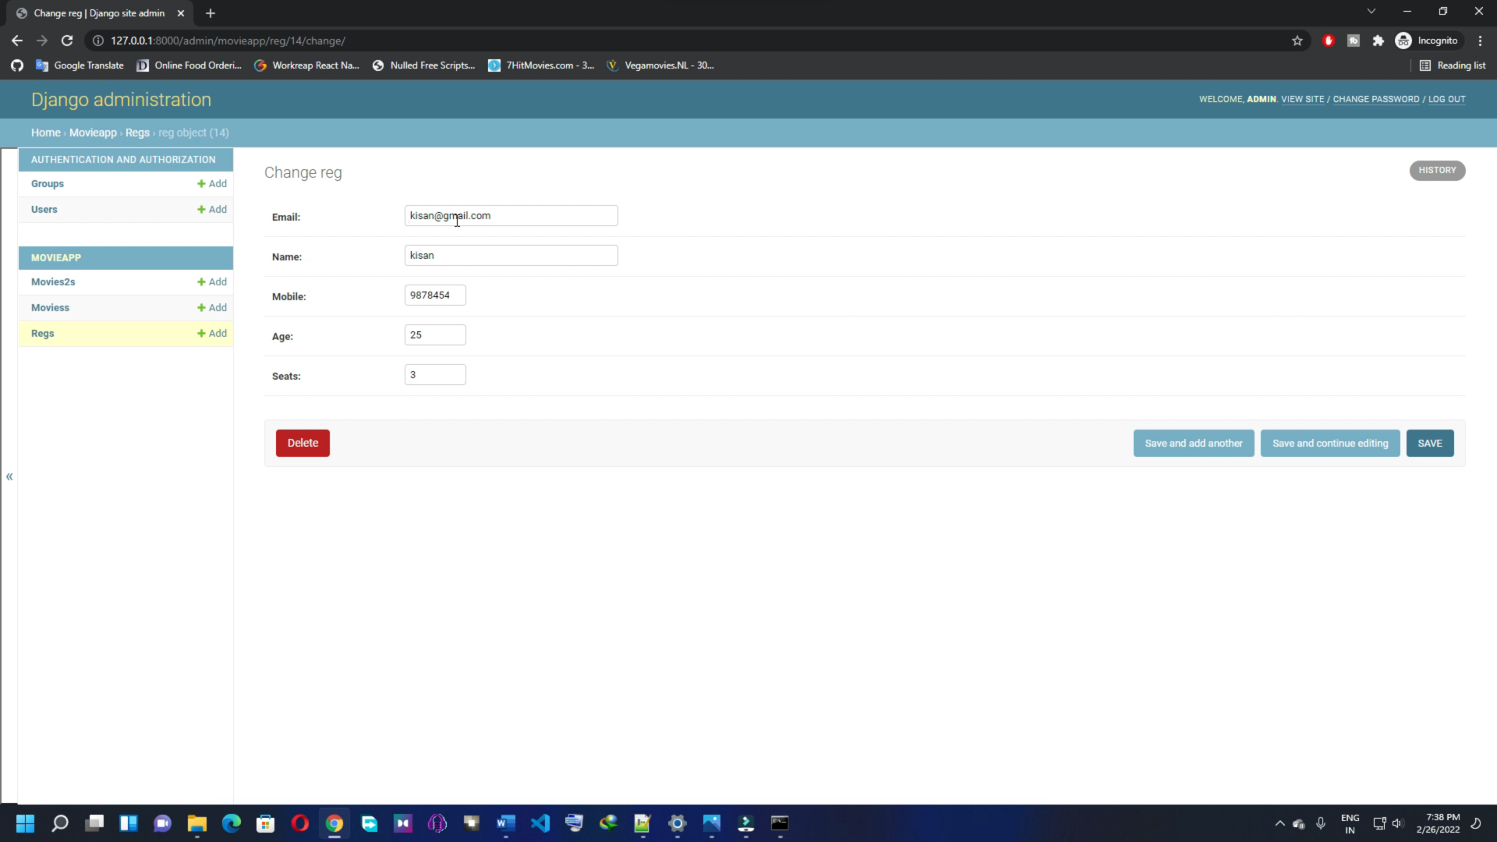Open Regs model list in sidebar
1497x842 pixels.
pos(43,334)
